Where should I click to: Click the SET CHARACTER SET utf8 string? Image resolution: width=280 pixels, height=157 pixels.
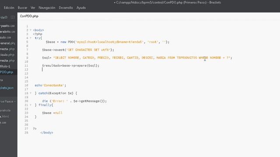pyautogui.click(x=88, y=50)
